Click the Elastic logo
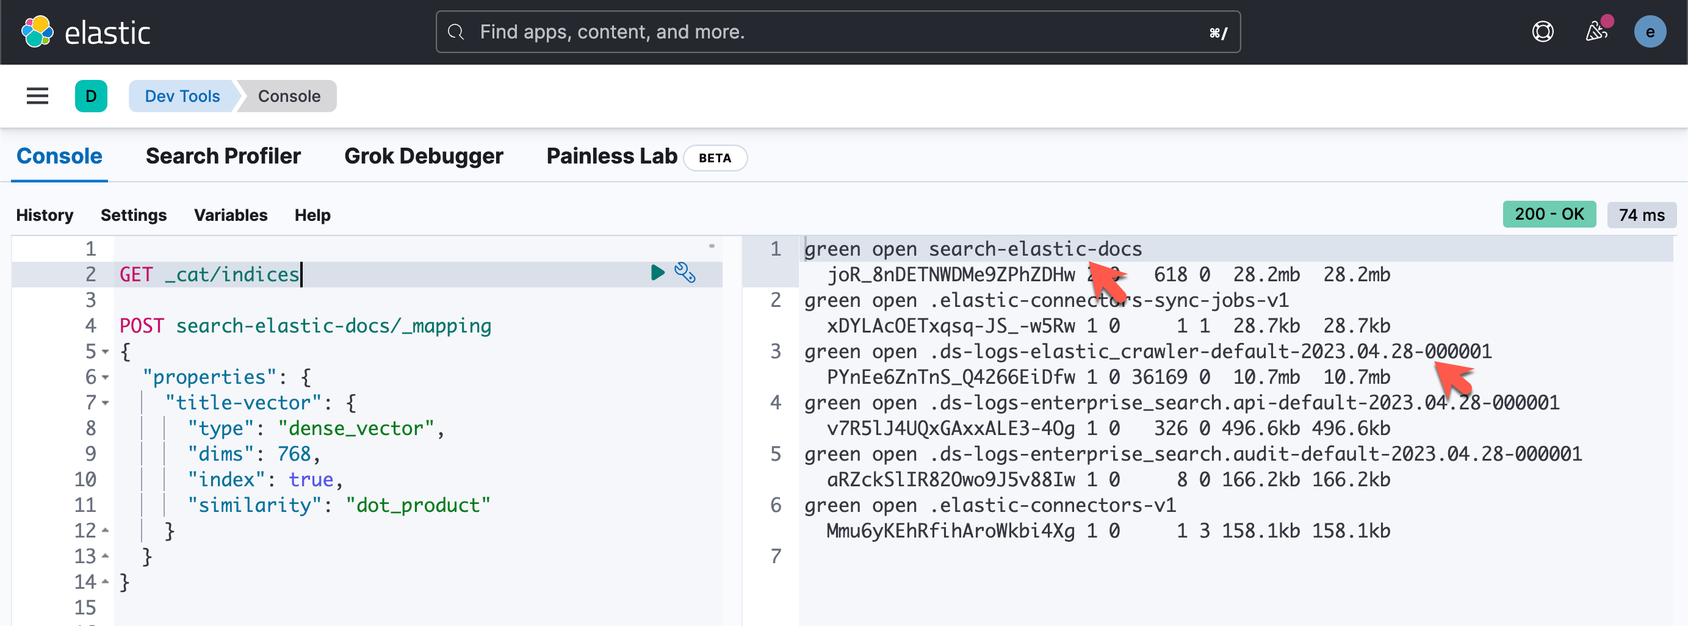Screen dimensions: 1688x626 point(85,32)
